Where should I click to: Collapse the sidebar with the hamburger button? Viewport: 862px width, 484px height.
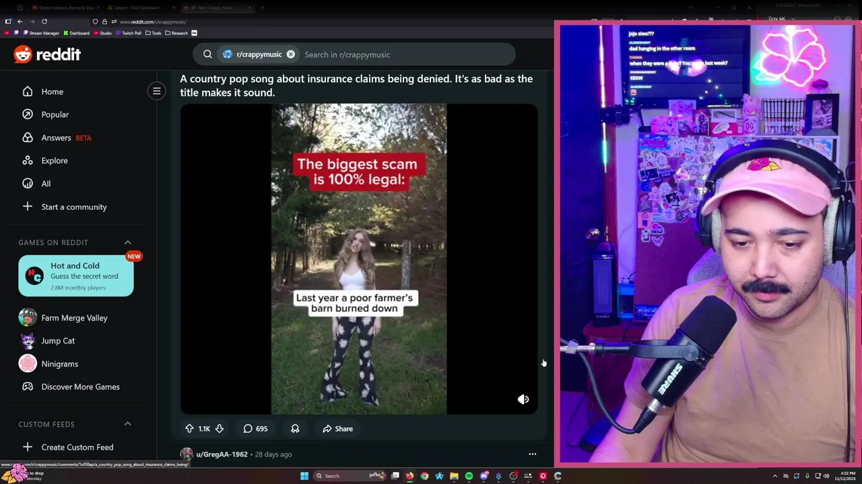156,91
